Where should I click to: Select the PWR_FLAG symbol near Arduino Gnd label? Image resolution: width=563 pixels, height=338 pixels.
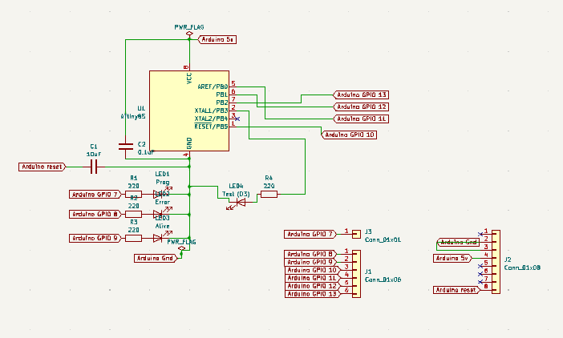click(x=182, y=248)
